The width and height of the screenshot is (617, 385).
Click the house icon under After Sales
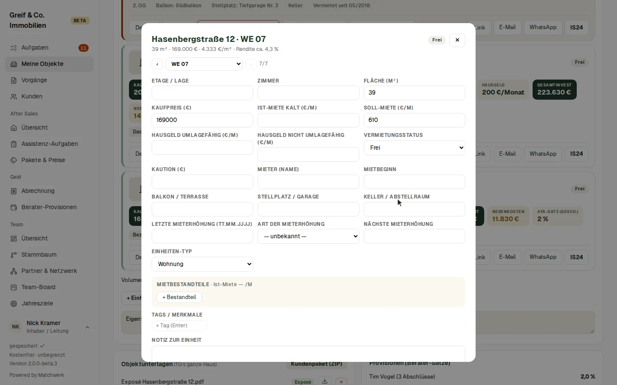[x=14, y=128]
